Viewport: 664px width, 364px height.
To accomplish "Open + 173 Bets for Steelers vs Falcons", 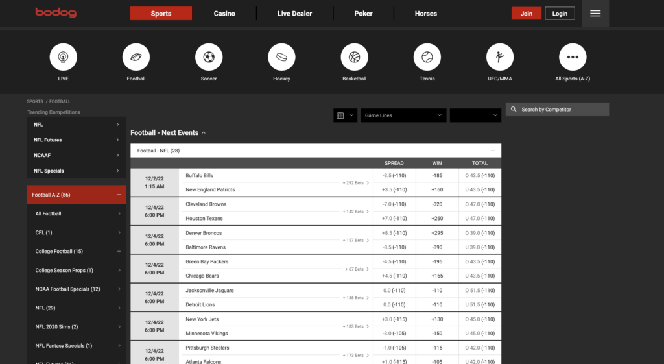I will click(x=356, y=355).
